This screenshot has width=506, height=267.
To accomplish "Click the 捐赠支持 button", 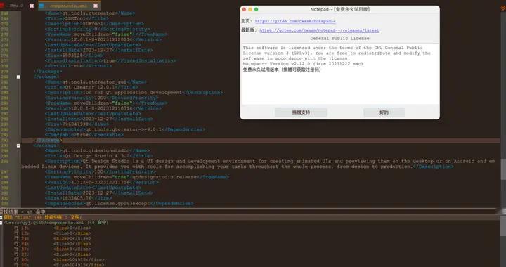I will [301, 112].
